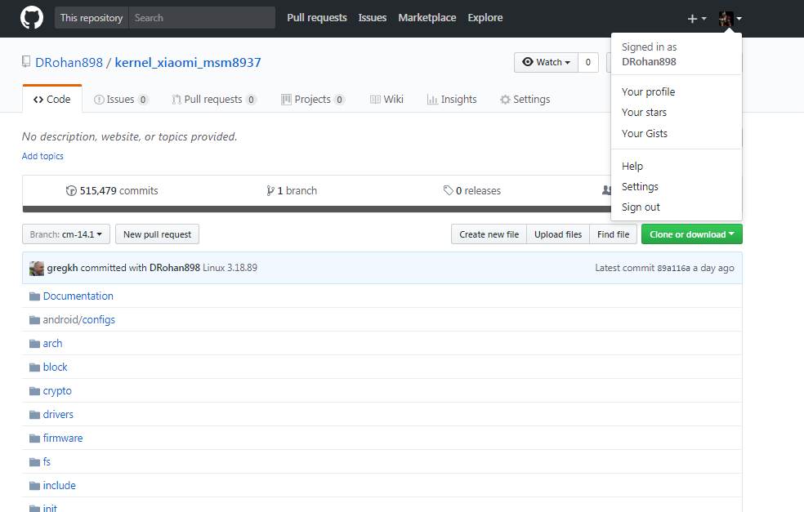The height and width of the screenshot is (512, 804).
Task: Open Pull requests in top navigation
Action: coord(317,17)
